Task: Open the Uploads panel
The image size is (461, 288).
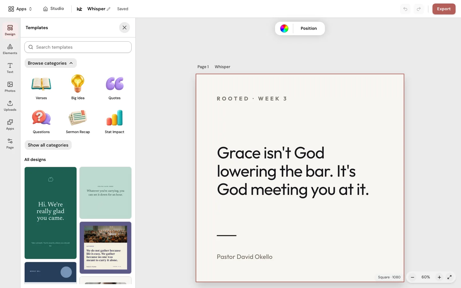Action: point(10,106)
